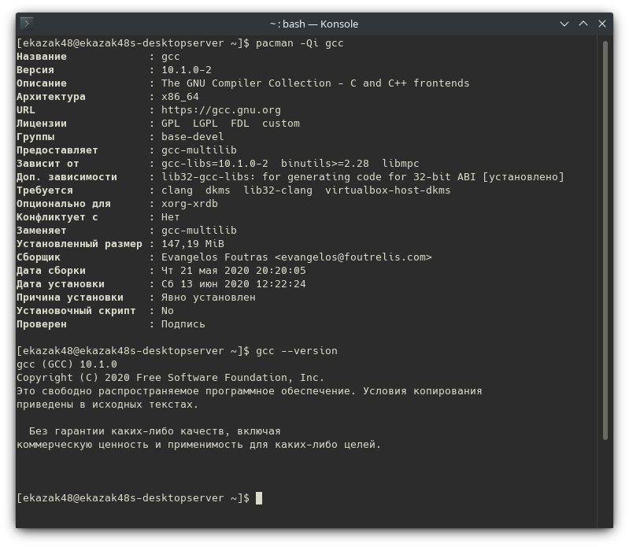Click the packager email evangelos@foutrelis.com

(353, 257)
